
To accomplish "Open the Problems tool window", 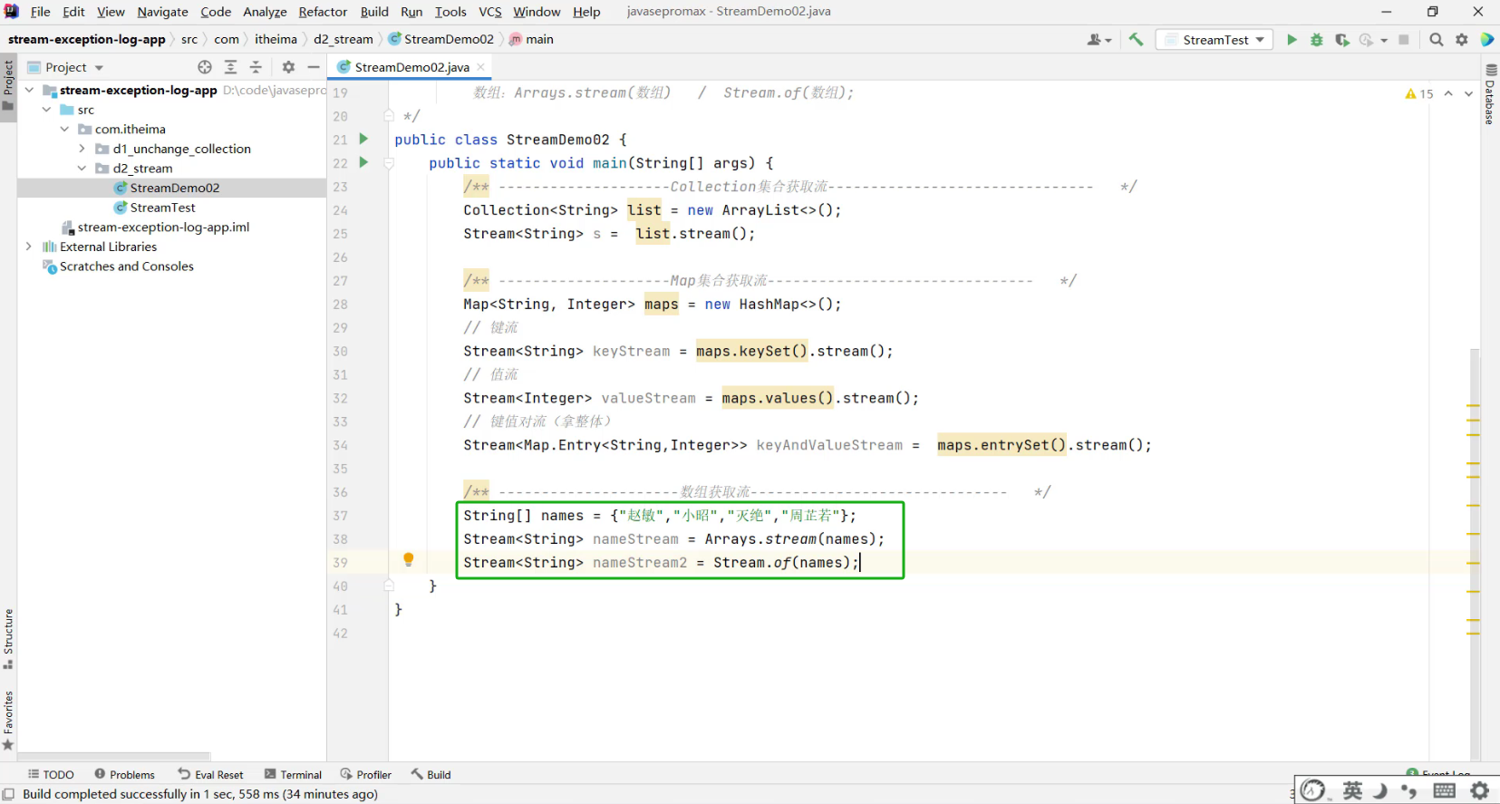I will coord(125,775).
